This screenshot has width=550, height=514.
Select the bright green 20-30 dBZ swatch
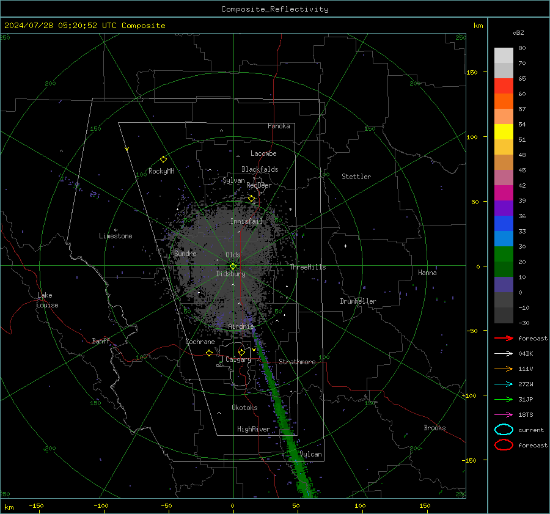coord(504,254)
